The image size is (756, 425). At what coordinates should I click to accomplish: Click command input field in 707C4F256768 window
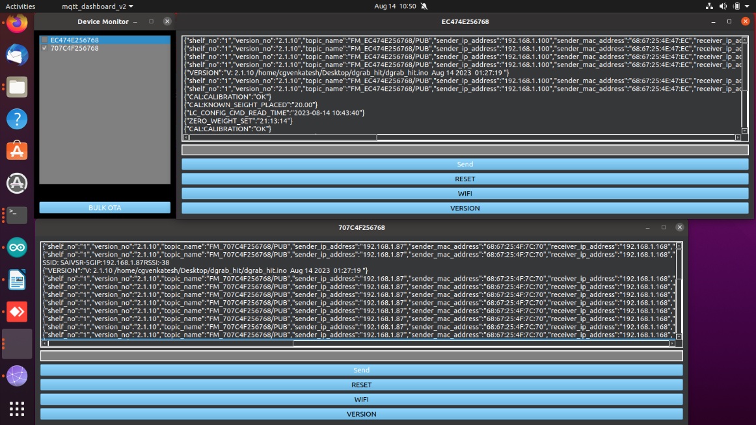pyautogui.click(x=361, y=356)
